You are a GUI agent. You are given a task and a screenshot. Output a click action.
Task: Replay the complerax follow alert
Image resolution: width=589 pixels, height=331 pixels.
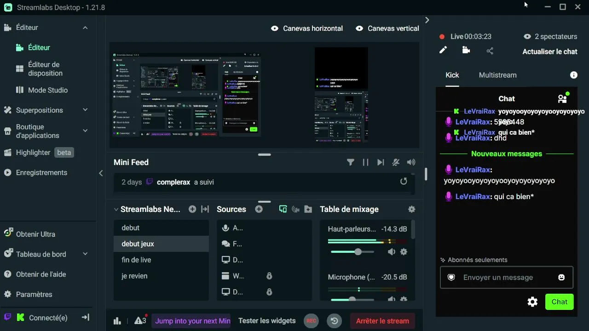coord(404,182)
